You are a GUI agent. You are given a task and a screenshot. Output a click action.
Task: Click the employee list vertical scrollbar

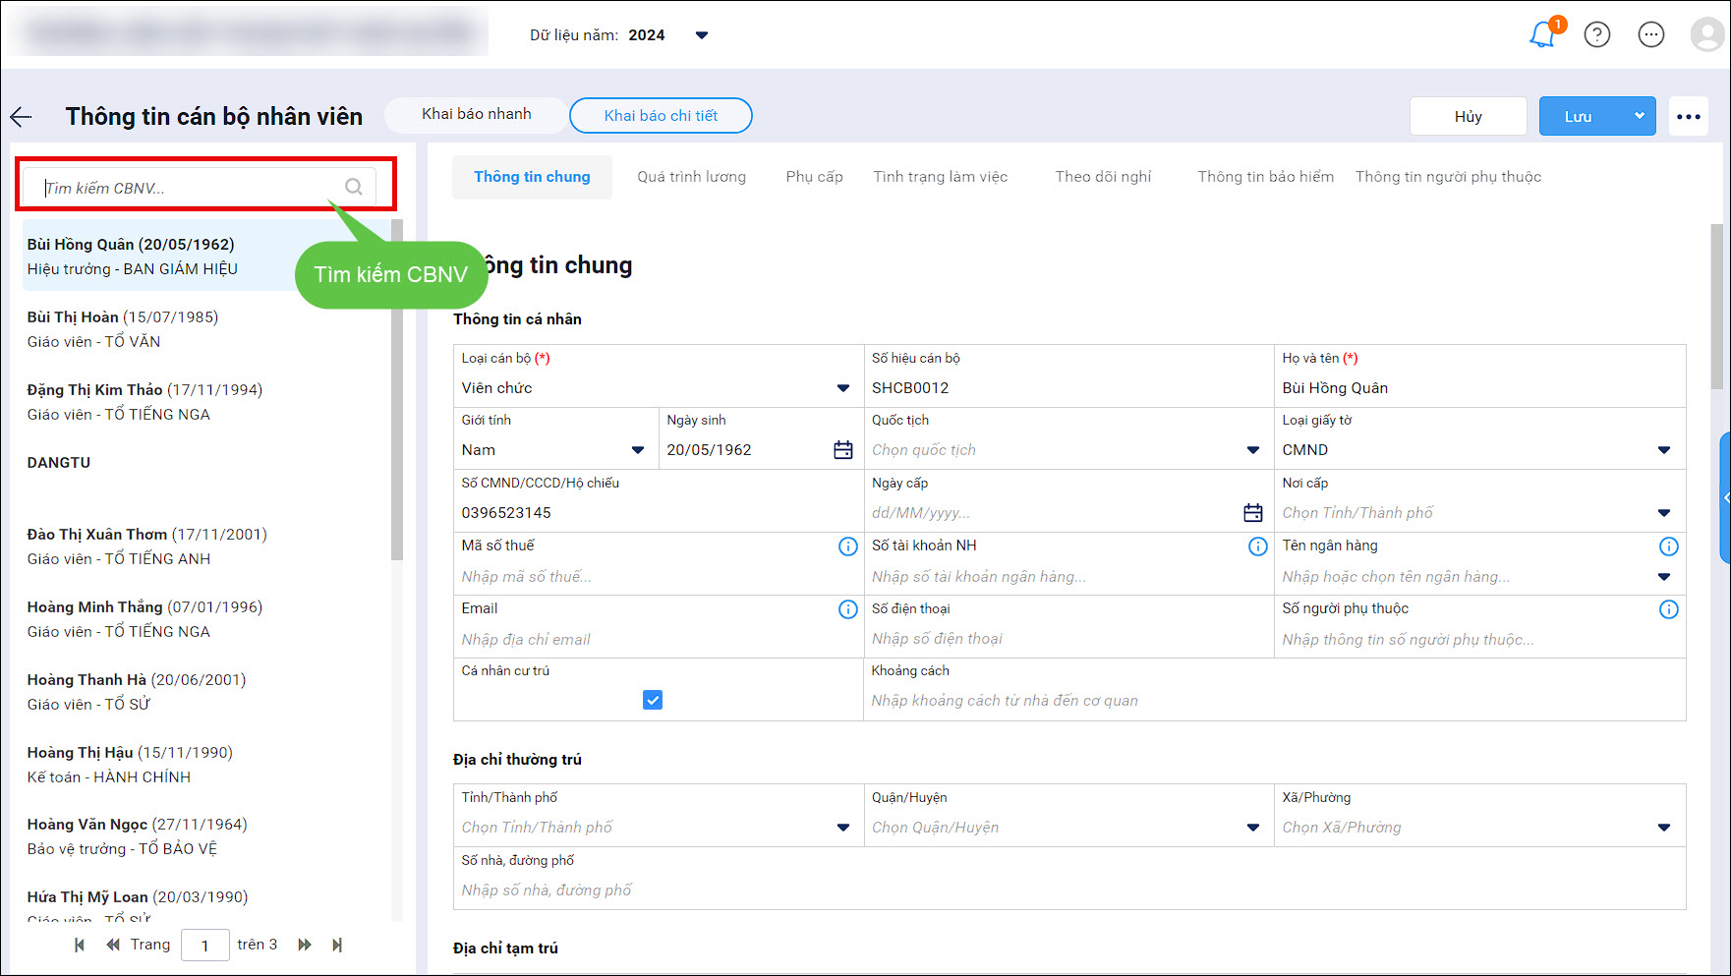pos(397,389)
